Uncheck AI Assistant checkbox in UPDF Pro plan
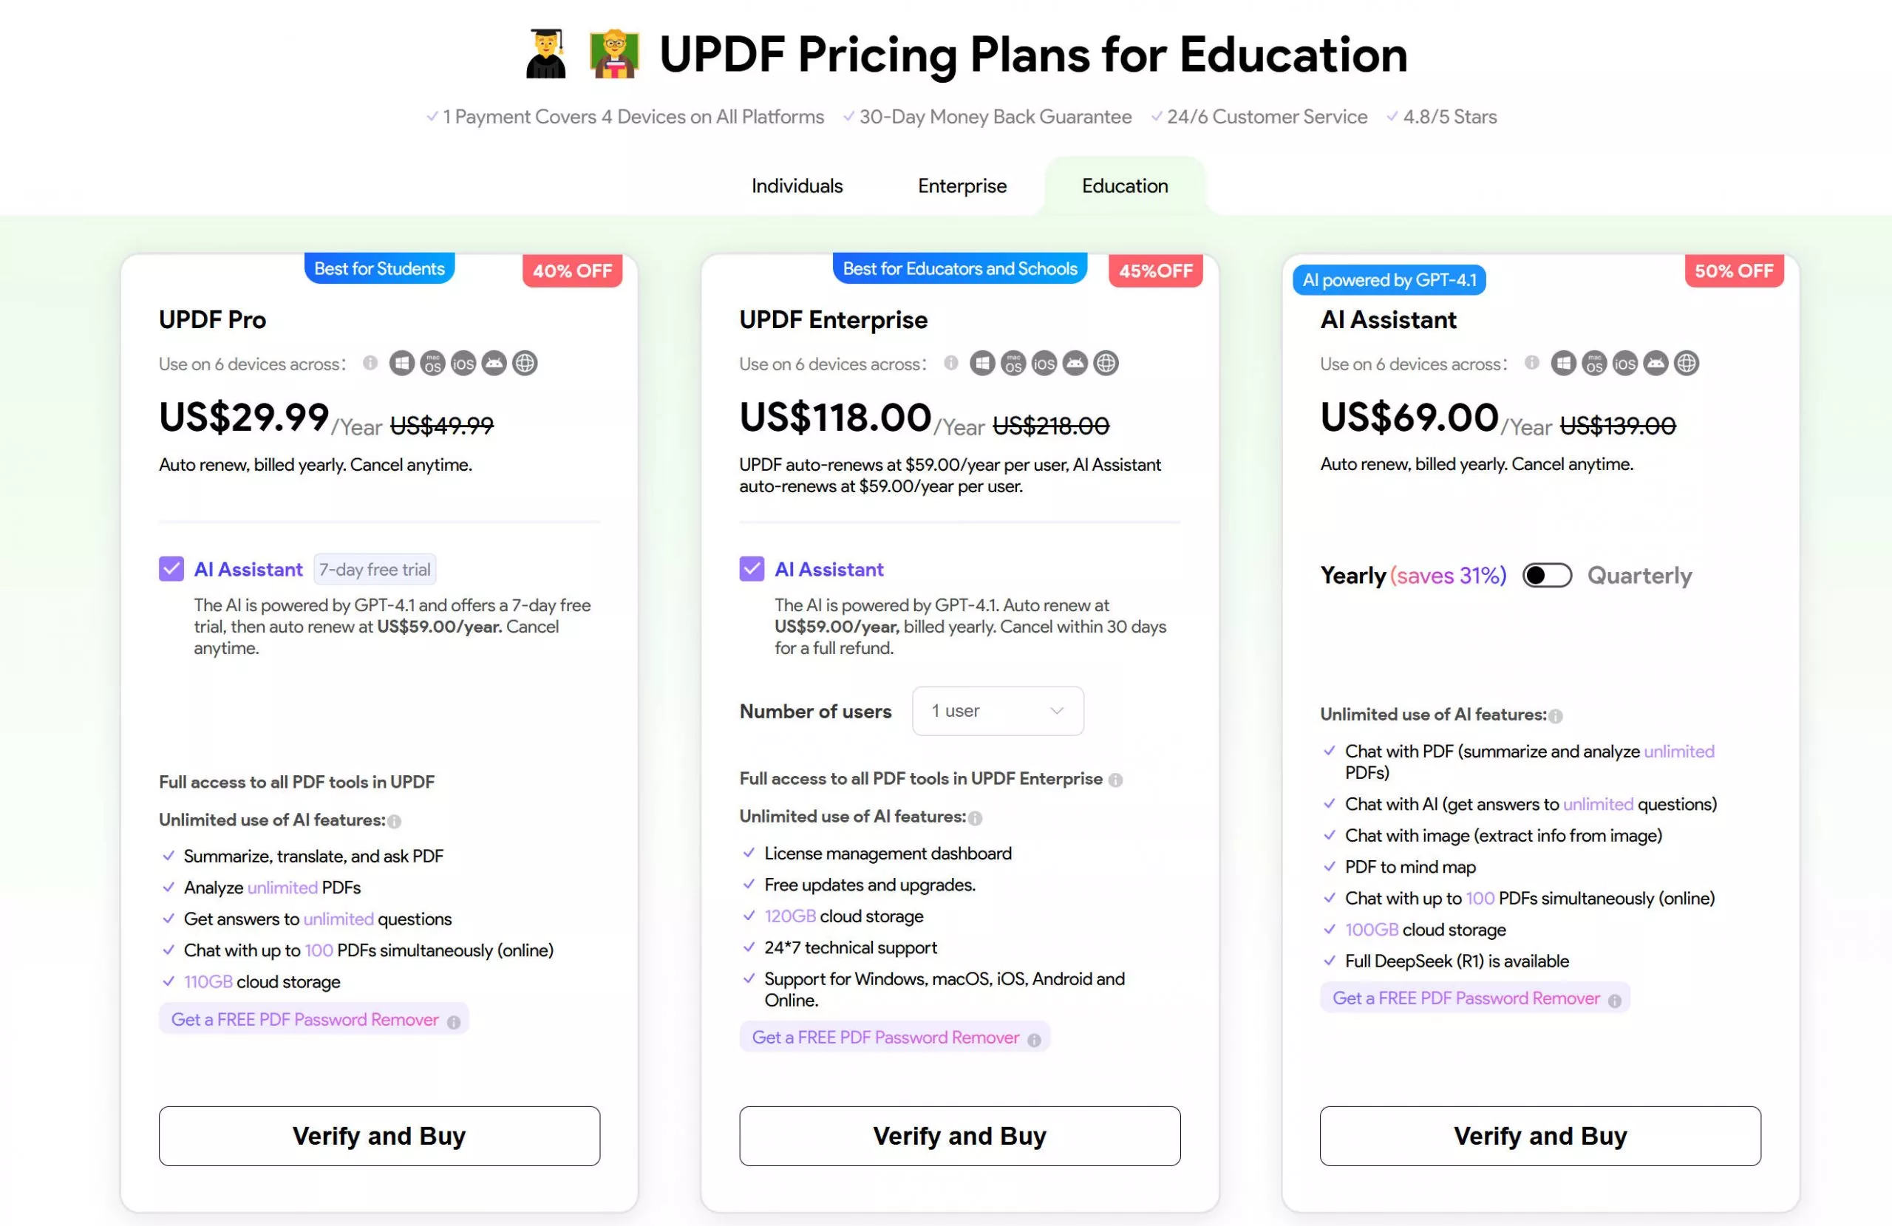Image resolution: width=1892 pixels, height=1226 pixels. coord(171,569)
